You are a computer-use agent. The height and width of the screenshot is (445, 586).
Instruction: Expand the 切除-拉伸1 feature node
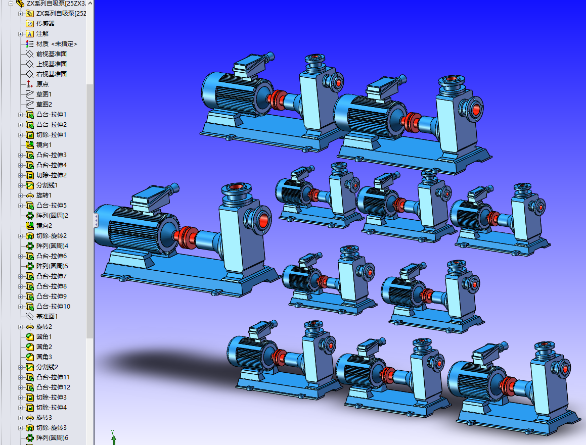21,135
